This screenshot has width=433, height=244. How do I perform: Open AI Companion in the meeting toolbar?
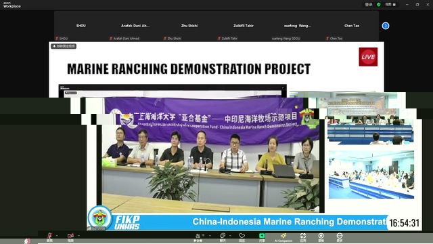tap(283, 237)
